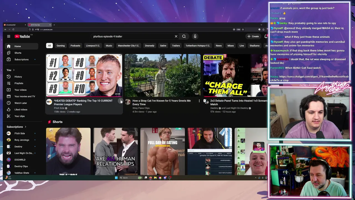Select the Stadiums filter chip
The width and height of the screenshot is (355, 200).
click(255, 46)
